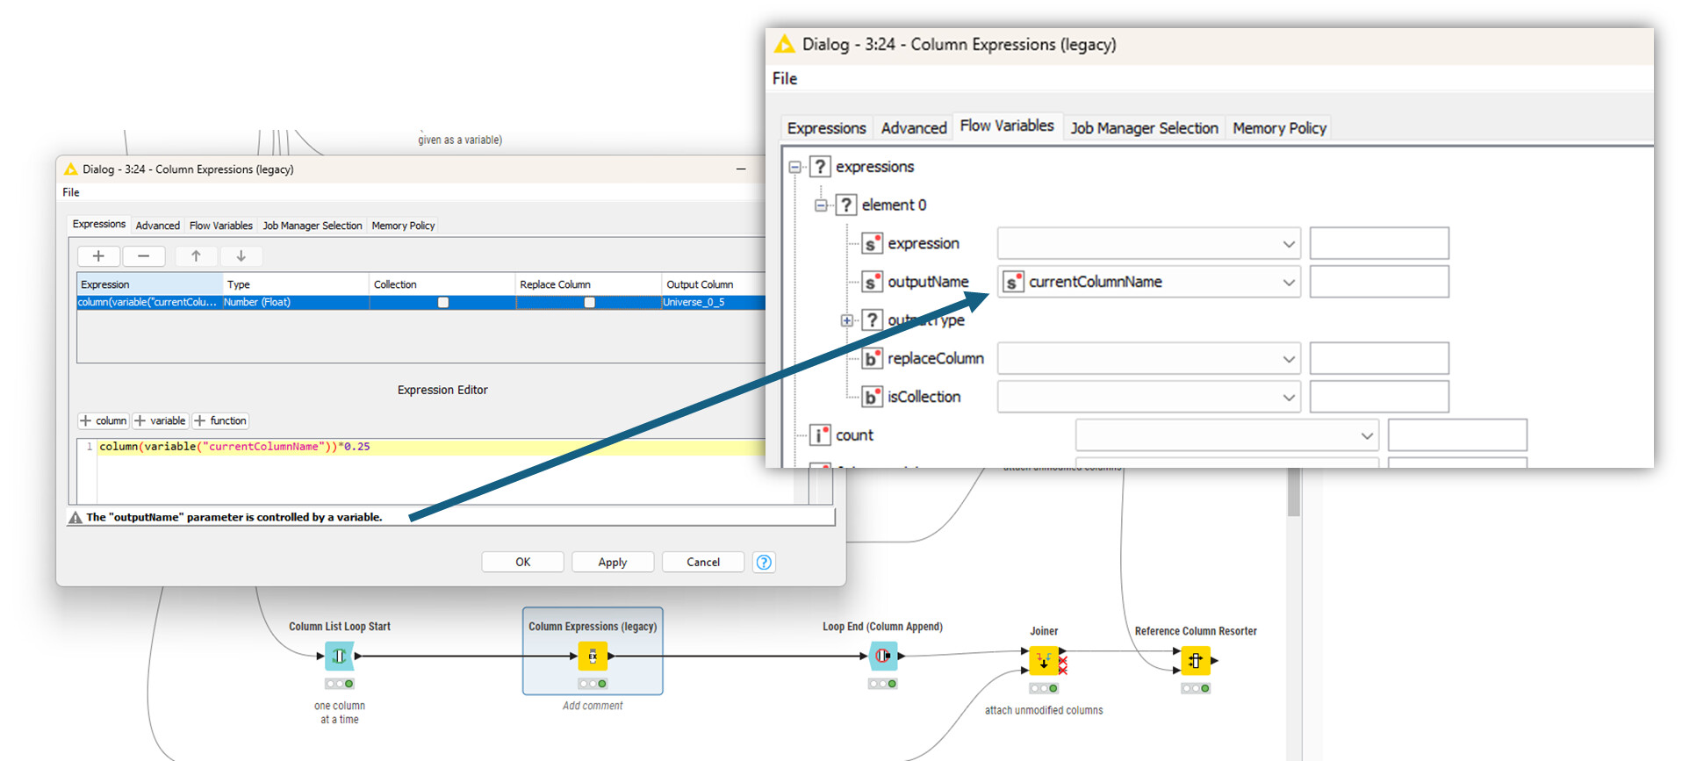Open the replaceColumn variable dropdown
The image size is (1682, 761).
(x=1288, y=359)
